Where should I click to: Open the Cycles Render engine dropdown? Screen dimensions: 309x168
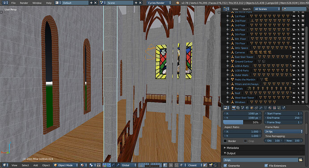point(159,3)
